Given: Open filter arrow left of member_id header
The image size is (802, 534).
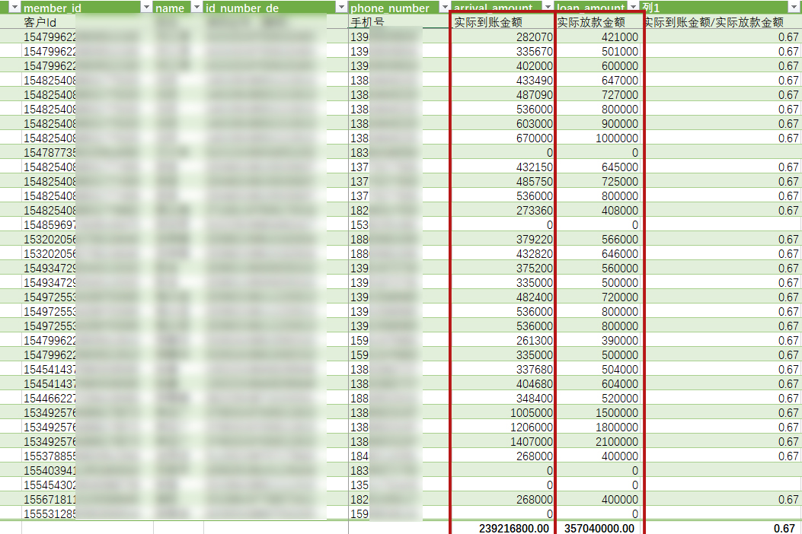Looking at the screenshot, I should (x=14, y=7).
